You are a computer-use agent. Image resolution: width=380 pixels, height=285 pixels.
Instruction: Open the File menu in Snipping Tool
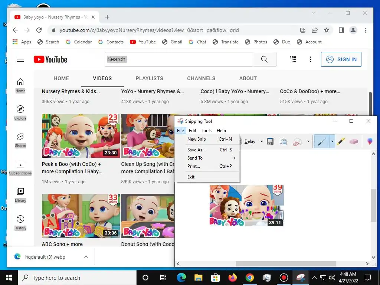pos(180,130)
